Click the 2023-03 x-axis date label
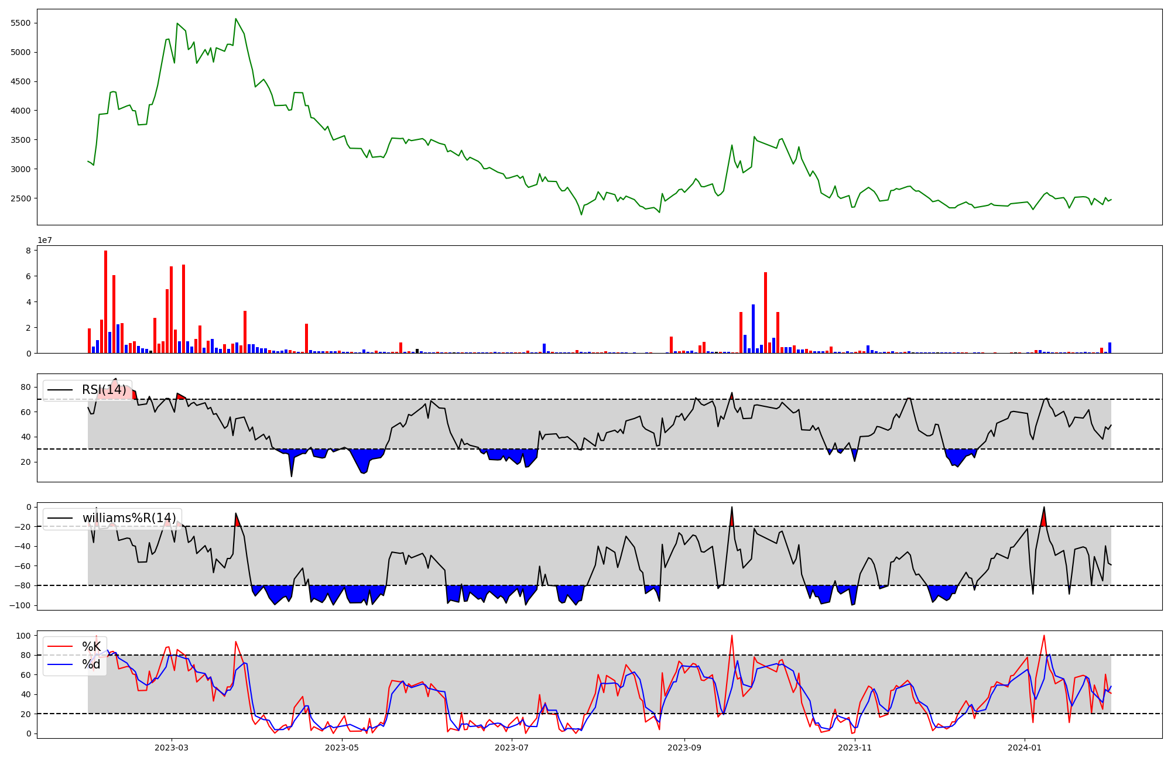This screenshot has height=761, width=1171. pyautogui.click(x=172, y=748)
